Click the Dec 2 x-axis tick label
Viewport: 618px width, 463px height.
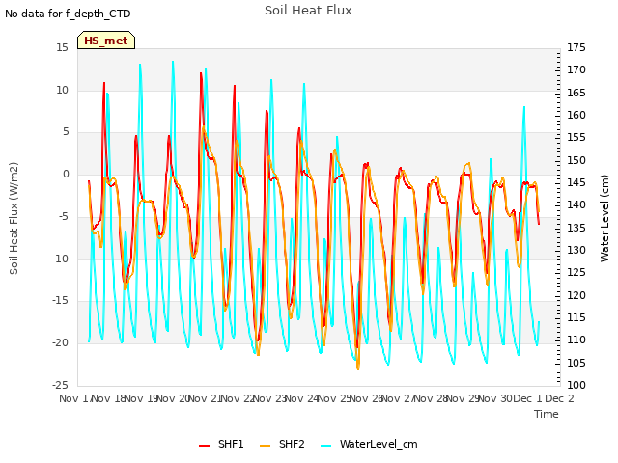tap(559, 398)
